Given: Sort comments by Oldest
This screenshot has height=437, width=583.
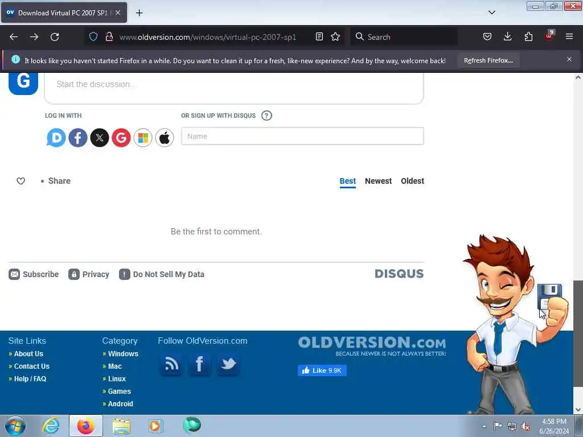Looking at the screenshot, I should coord(412,181).
